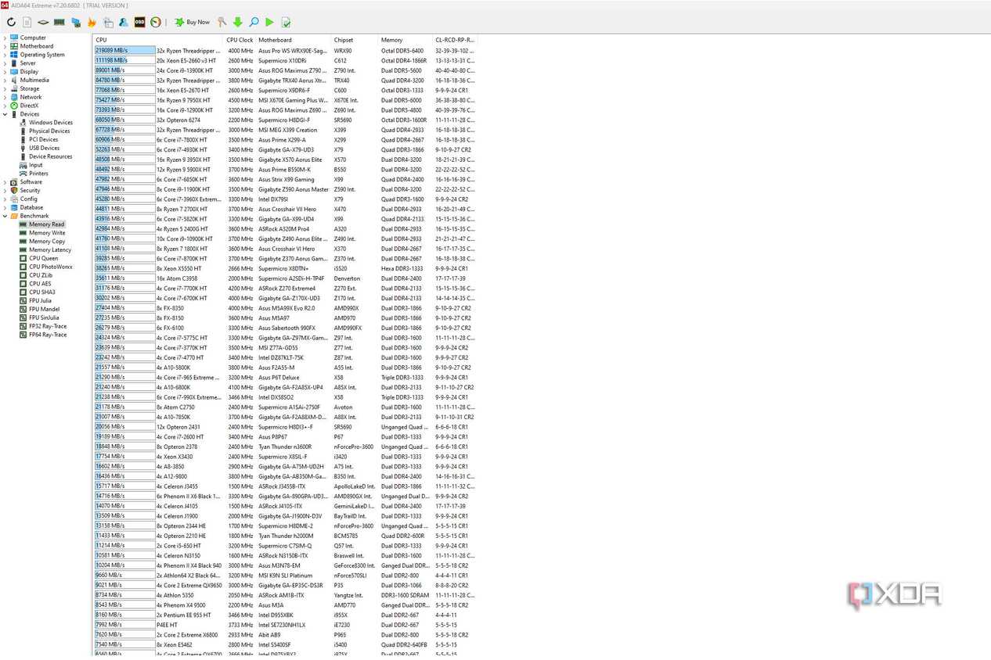
Task: Click the user profile icon in toolbar
Action: point(124,22)
